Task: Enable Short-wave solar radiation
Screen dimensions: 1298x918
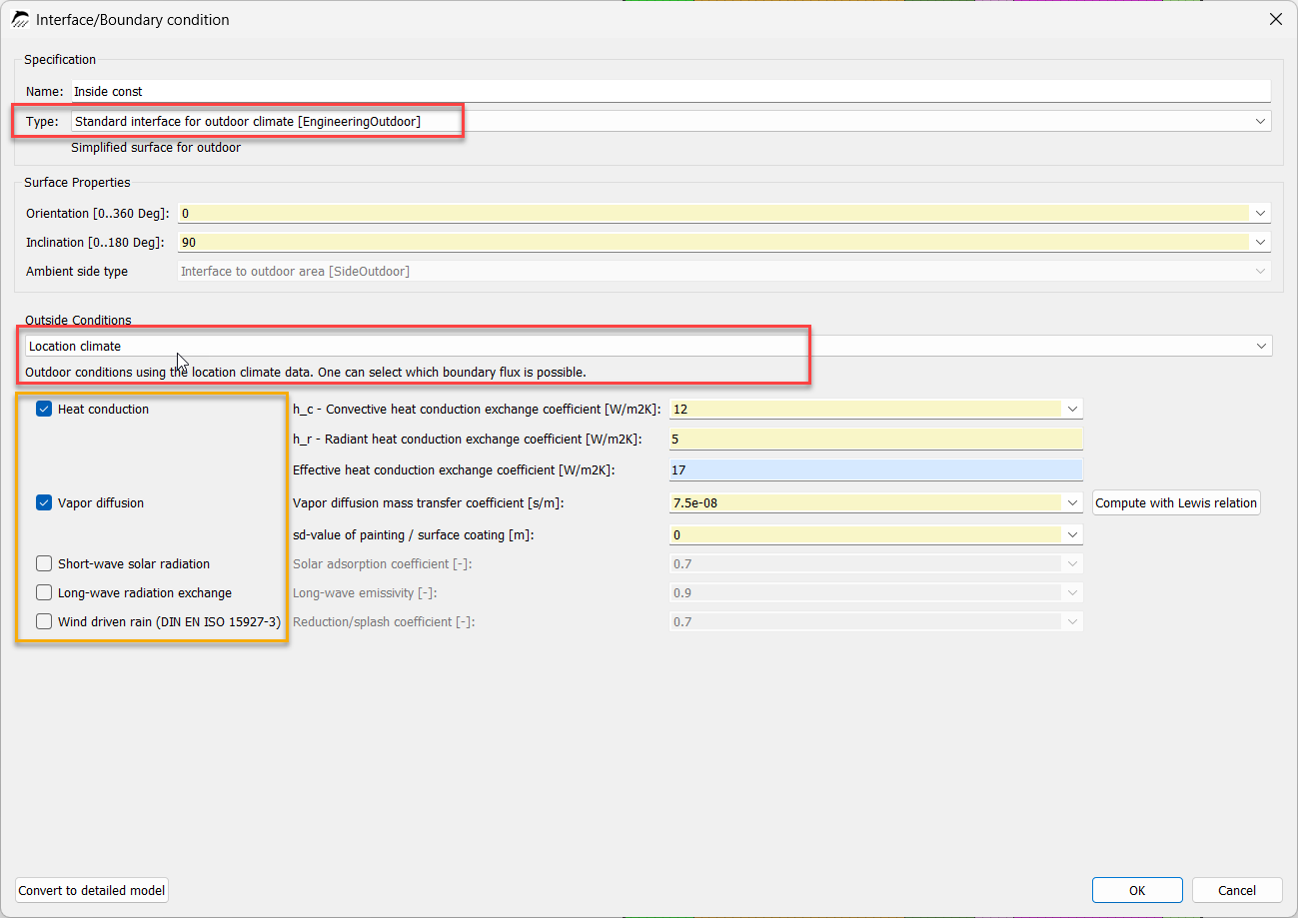Action: (x=44, y=563)
